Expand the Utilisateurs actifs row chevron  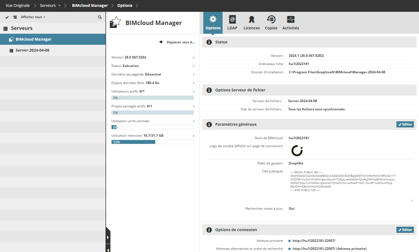pyautogui.click(x=194, y=91)
